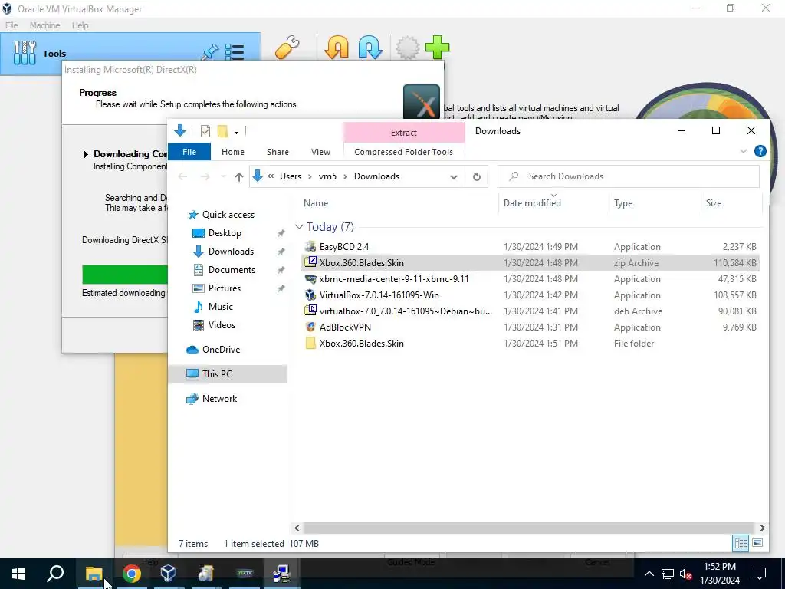Sort by Size column header
This screenshot has height=589, width=785.
714,202
